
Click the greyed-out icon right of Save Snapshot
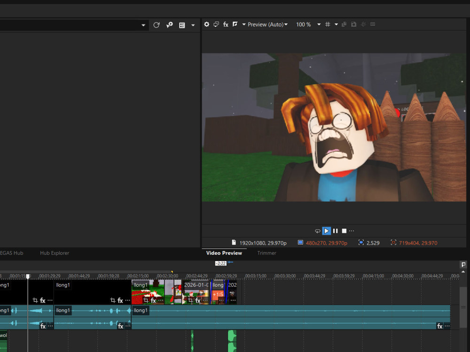click(363, 24)
